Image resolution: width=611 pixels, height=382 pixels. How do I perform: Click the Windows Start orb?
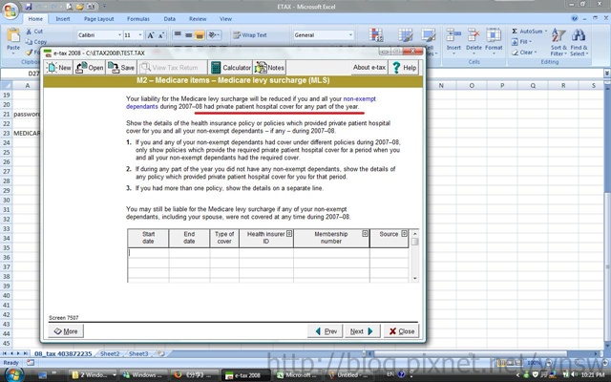[12, 374]
